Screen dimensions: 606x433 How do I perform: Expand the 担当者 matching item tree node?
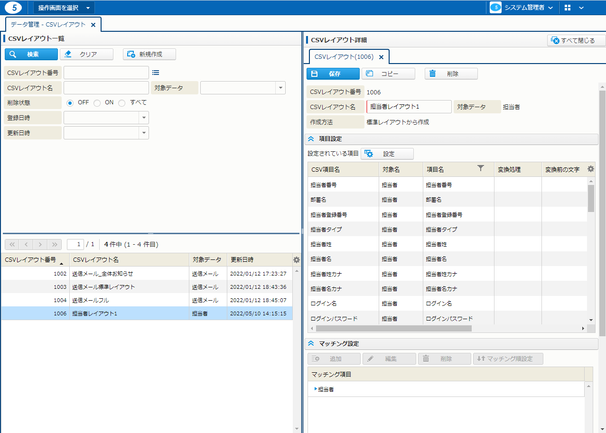[316, 389]
